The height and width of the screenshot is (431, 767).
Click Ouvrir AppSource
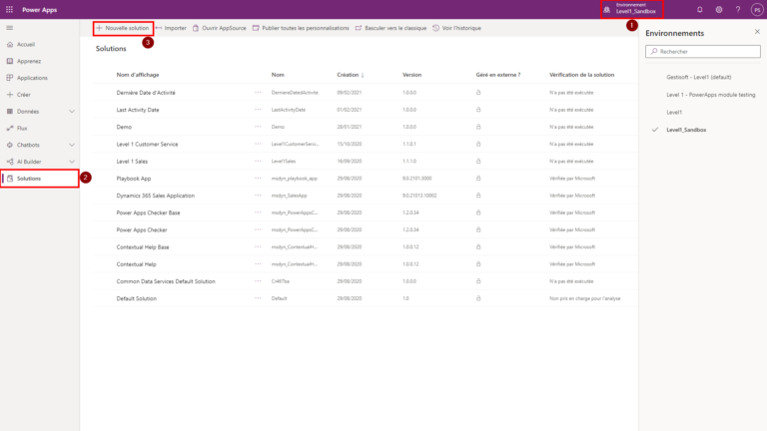tap(220, 28)
